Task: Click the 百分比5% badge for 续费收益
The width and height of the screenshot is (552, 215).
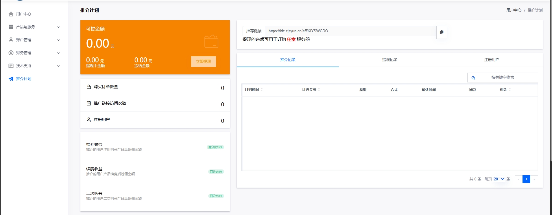Action: point(216,172)
